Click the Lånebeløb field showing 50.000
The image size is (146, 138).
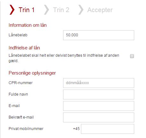point(99,35)
